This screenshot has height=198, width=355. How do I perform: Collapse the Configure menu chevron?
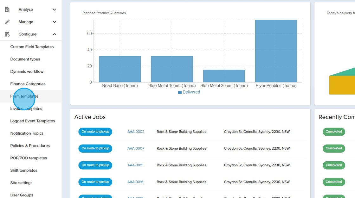54,34
